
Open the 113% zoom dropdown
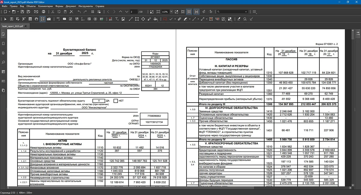(171, 12)
